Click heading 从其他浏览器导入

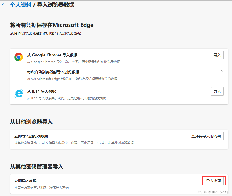coord(31,122)
